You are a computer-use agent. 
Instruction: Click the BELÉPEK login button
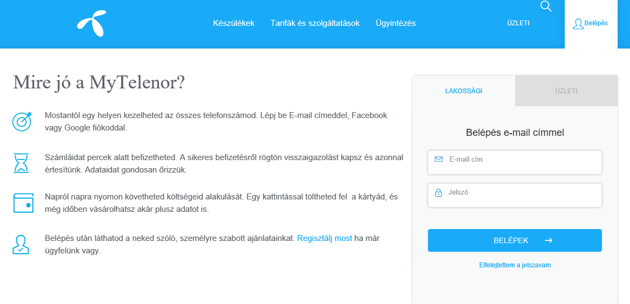[515, 240]
